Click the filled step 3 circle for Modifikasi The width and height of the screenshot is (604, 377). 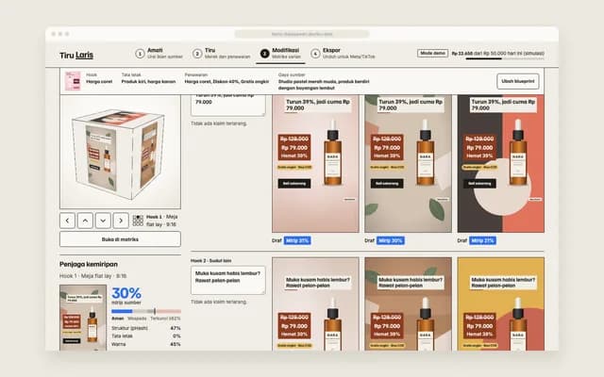point(264,54)
